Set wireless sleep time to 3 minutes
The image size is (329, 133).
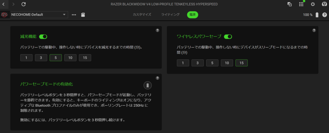(198, 63)
